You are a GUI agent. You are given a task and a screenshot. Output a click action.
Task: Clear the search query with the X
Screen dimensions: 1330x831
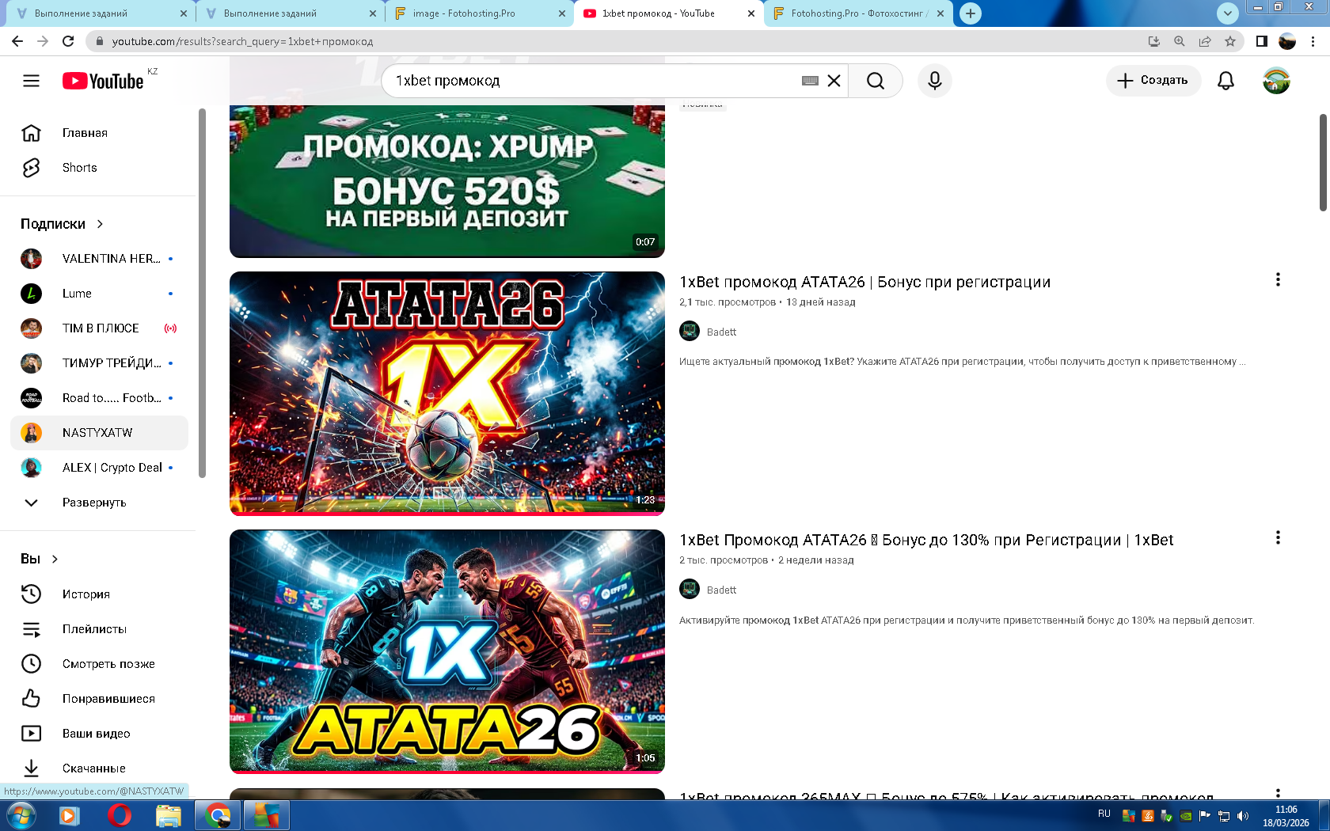tap(834, 81)
